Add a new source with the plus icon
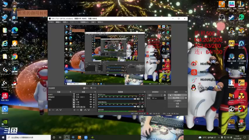Screen dimensions: 249x140 point(74,110)
